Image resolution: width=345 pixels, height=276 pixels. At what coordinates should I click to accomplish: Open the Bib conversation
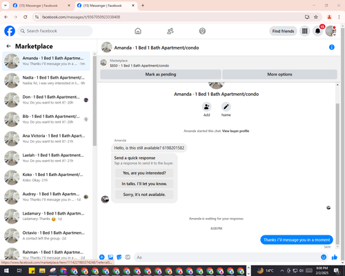tap(46, 119)
